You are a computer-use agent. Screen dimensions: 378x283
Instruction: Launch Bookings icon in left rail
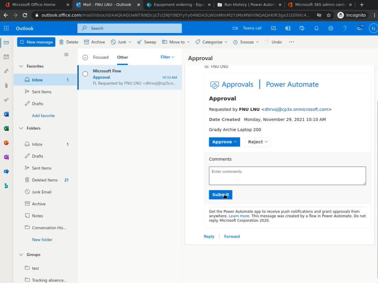click(x=6, y=185)
